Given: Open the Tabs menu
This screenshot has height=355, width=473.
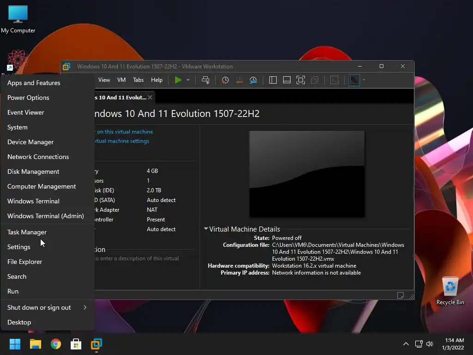Looking at the screenshot, I should point(138,80).
